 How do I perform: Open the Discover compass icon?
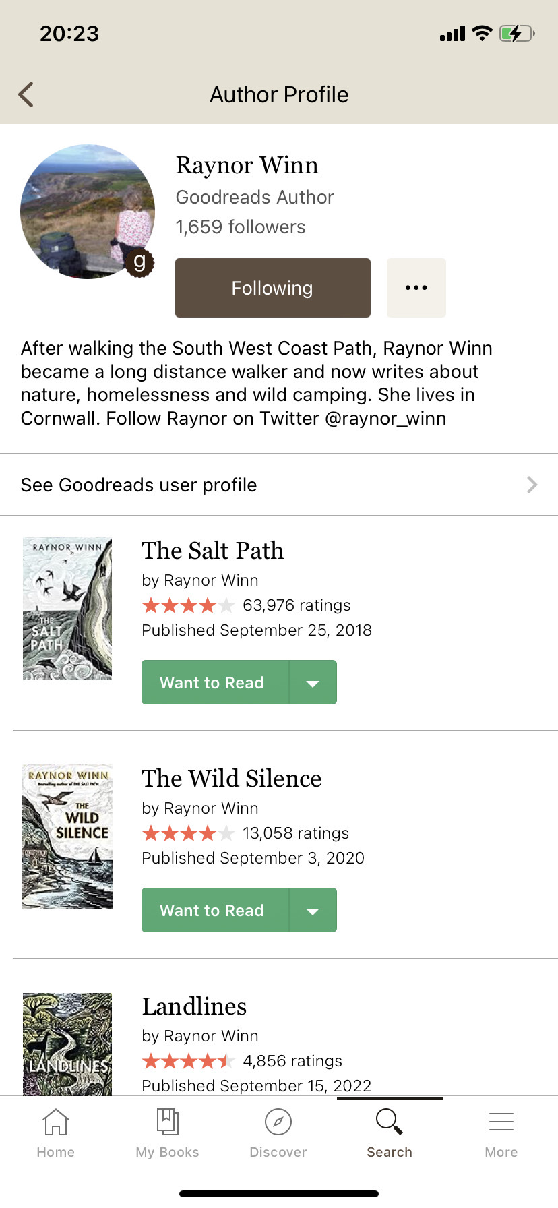[278, 1122]
